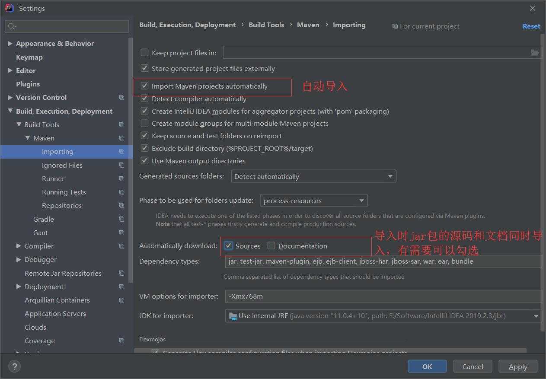Click the Cancel button

pyautogui.click(x=473, y=366)
